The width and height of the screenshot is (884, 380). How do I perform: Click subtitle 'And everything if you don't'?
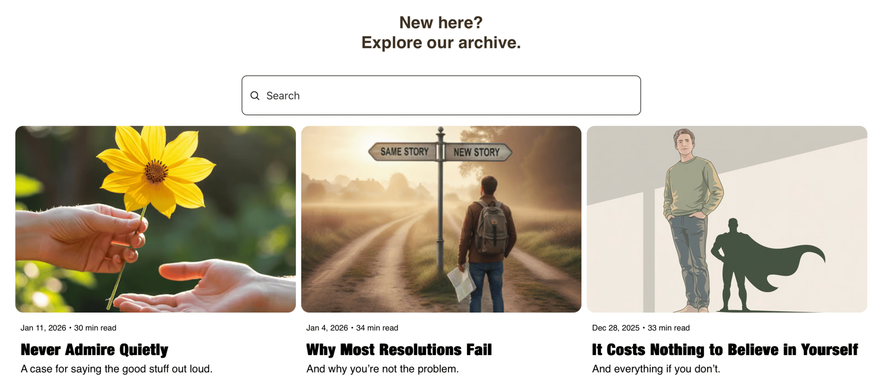click(x=656, y=369)
